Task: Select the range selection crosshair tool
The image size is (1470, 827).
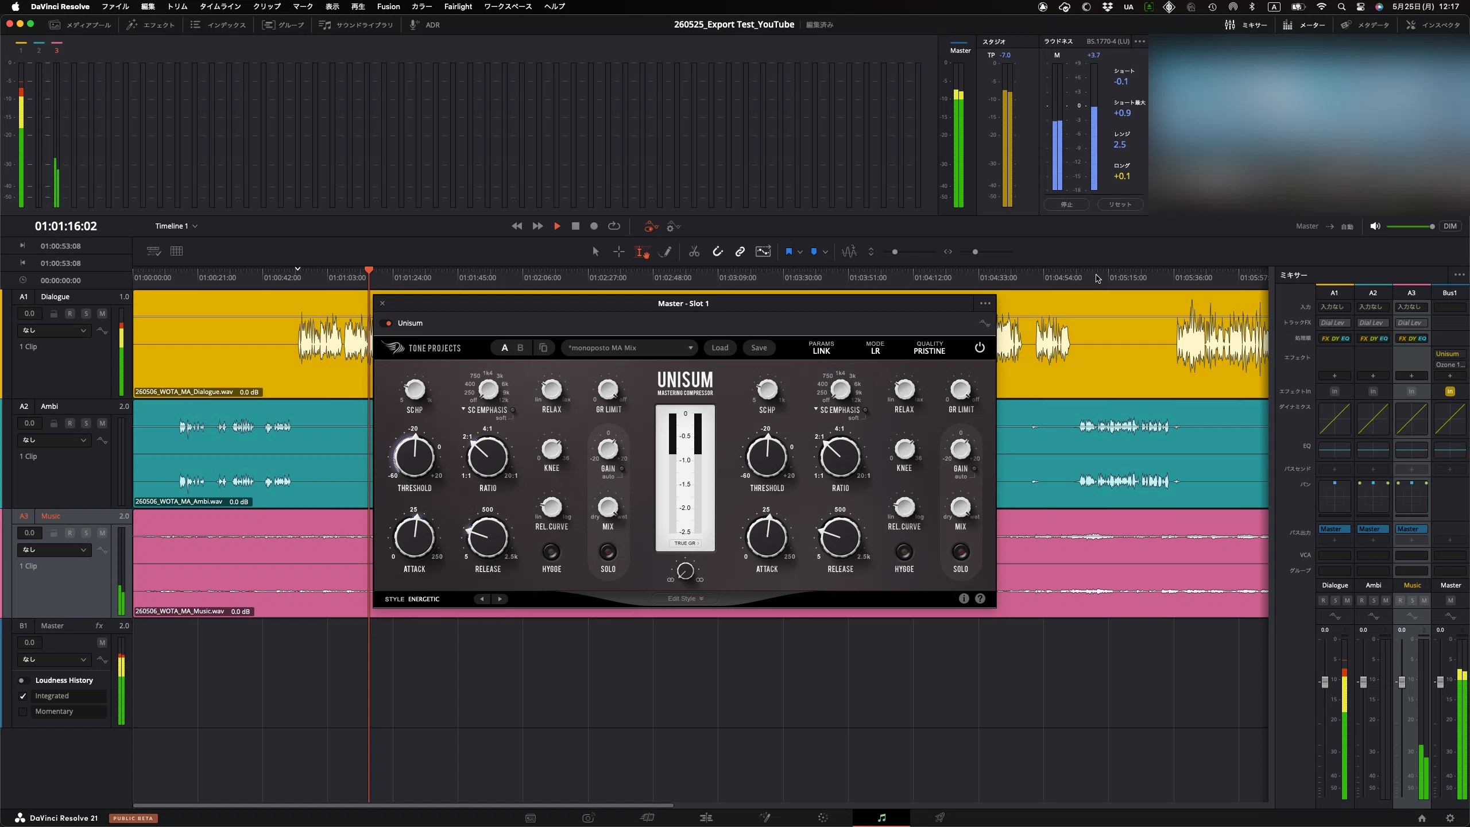Action: pyautogui.click(x=618, y=252)
